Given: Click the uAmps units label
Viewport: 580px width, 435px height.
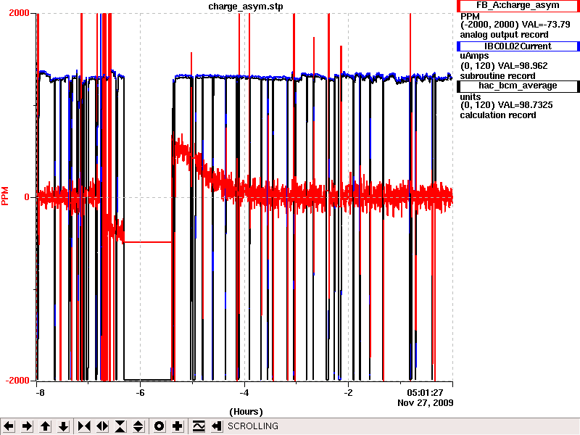Looking at the screenshot, I should [x=474, y=56].
